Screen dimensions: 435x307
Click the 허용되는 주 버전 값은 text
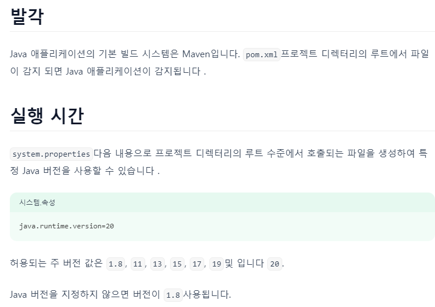[56, 263]
